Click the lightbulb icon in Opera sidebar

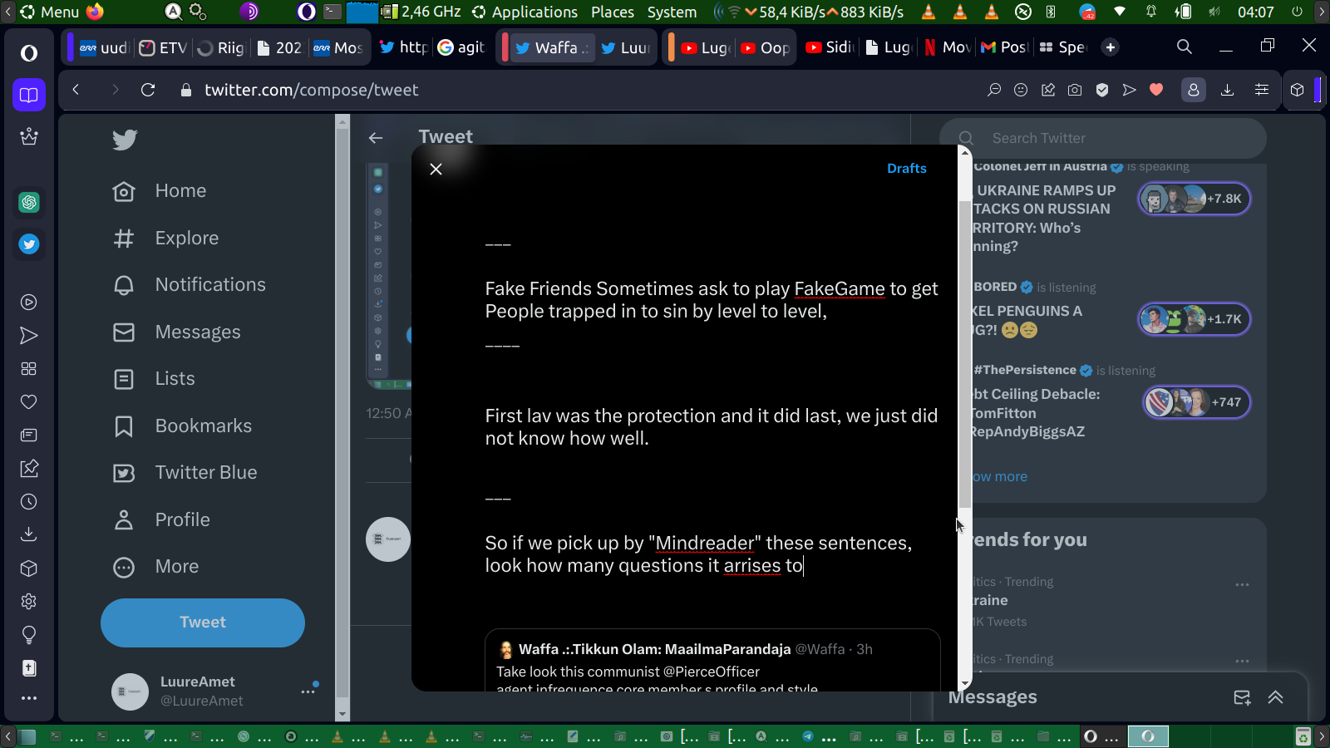[29, 635]
